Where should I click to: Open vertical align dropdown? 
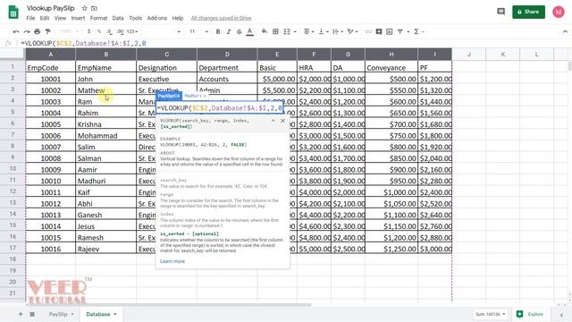(324, 32)
